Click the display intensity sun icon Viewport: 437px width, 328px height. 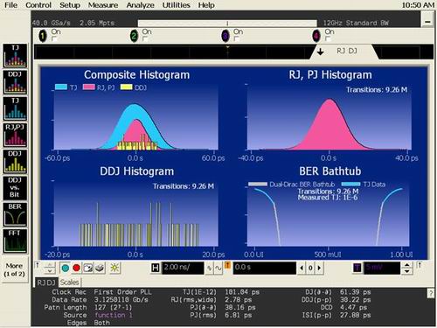pyautogui.click(x=114, y=268)
